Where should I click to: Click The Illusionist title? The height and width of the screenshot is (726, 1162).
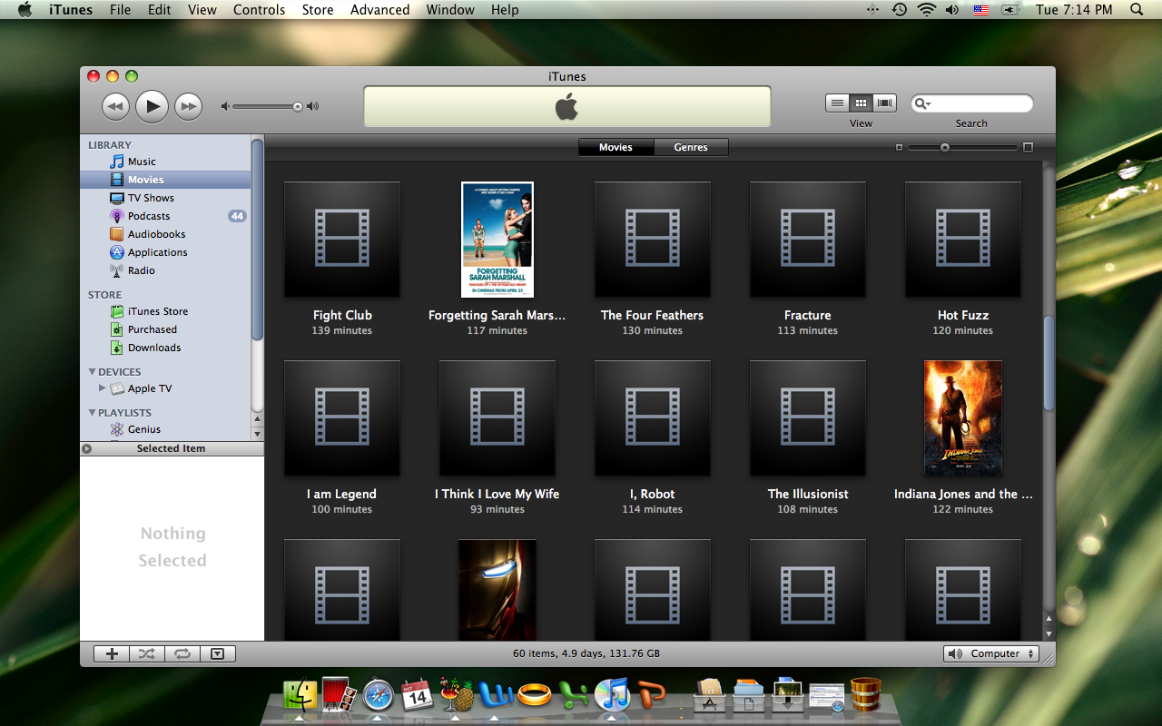pyautogui.click(x=808, y=494)
